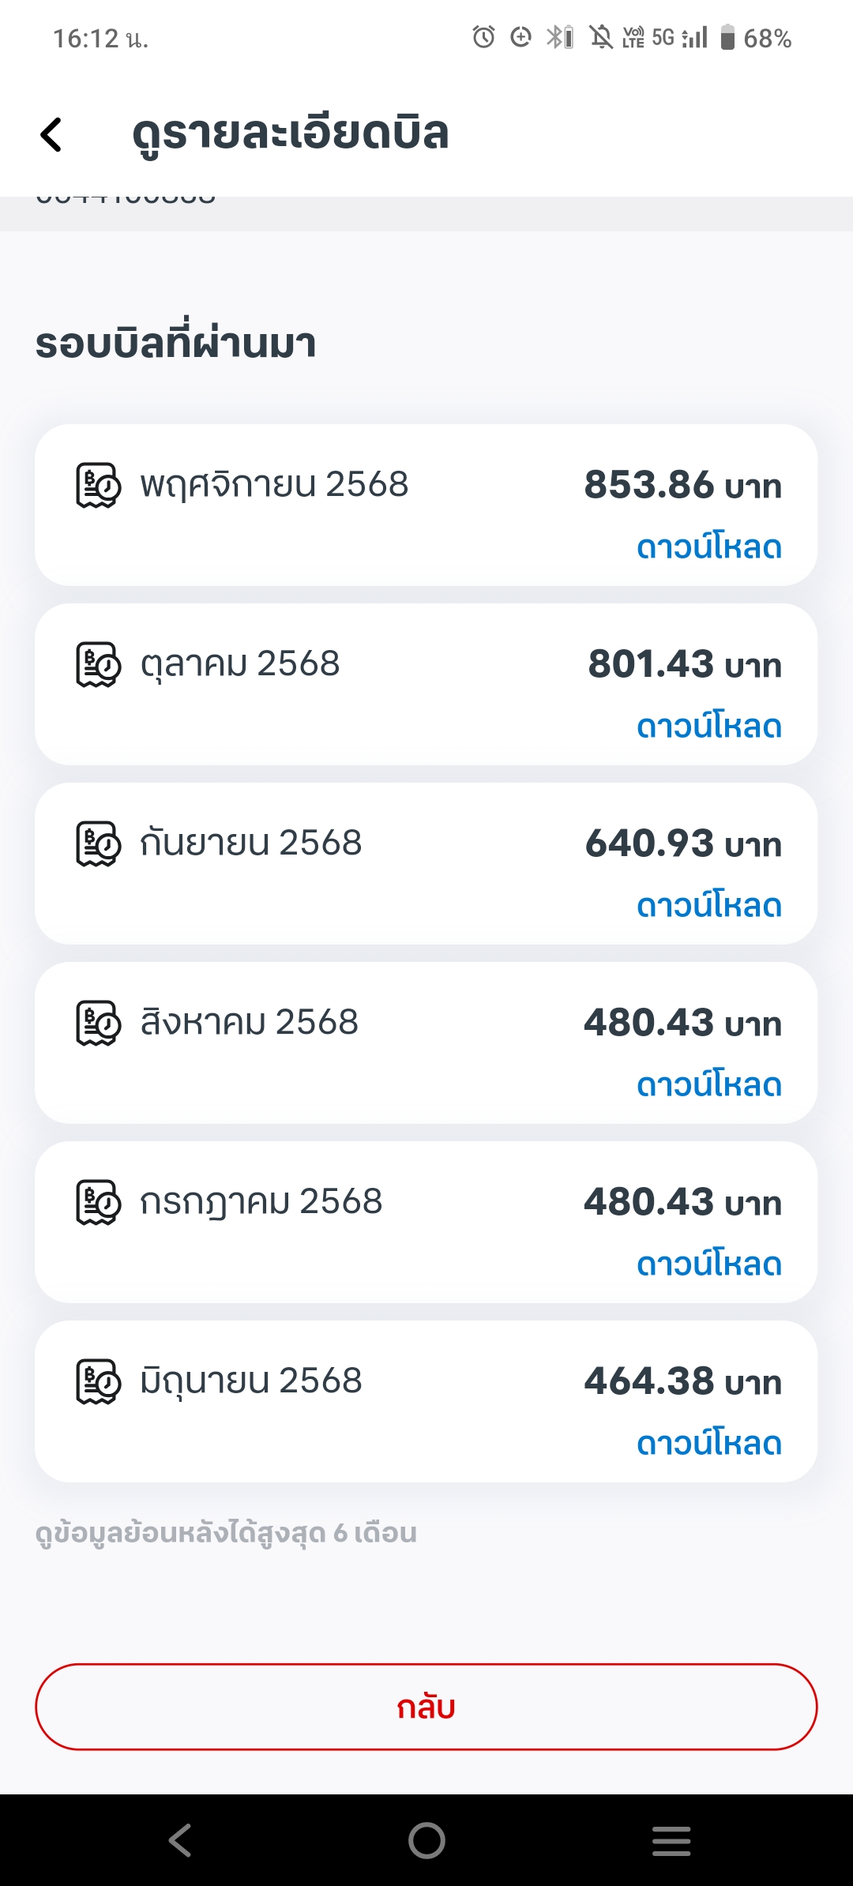Open the Android recent apps button
The height and width of the screenshot is (1886, 853).
coord(671,1840)
